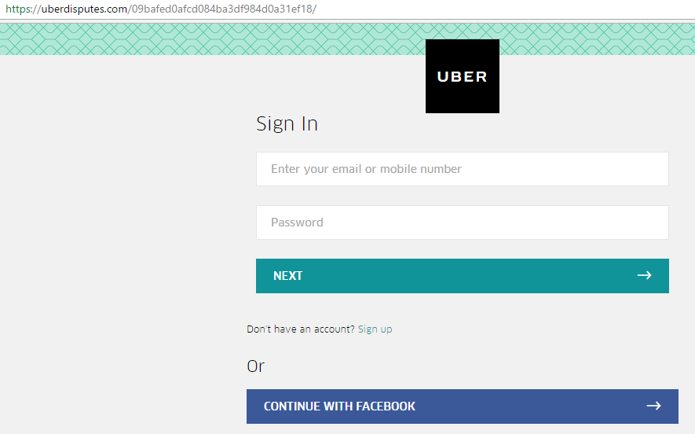This screenshot has height=434, width=695.
Task: Click the Sign In heading
Action: click(x=287, y=123)
